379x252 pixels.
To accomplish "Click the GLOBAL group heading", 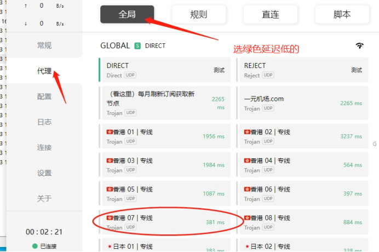I will [x=115, y=45].
